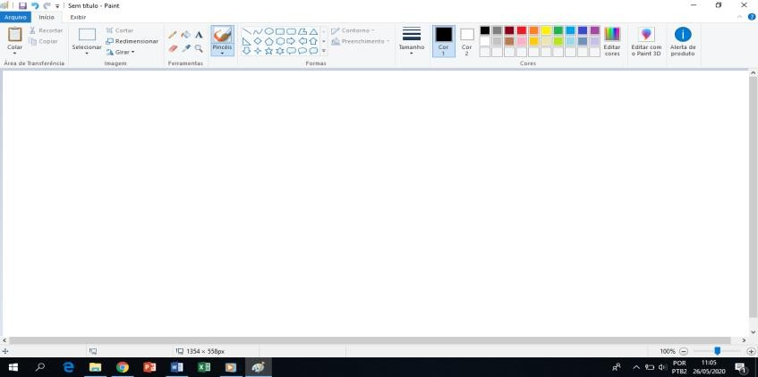The height and width of the screenshot is (377, 758).
Task: Expand the Colar dropdown arrow
Action: tap(14, 53)
